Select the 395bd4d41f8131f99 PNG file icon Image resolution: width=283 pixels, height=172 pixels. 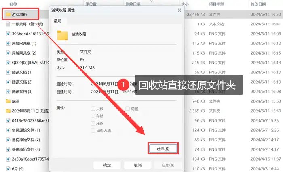[8, 34]
